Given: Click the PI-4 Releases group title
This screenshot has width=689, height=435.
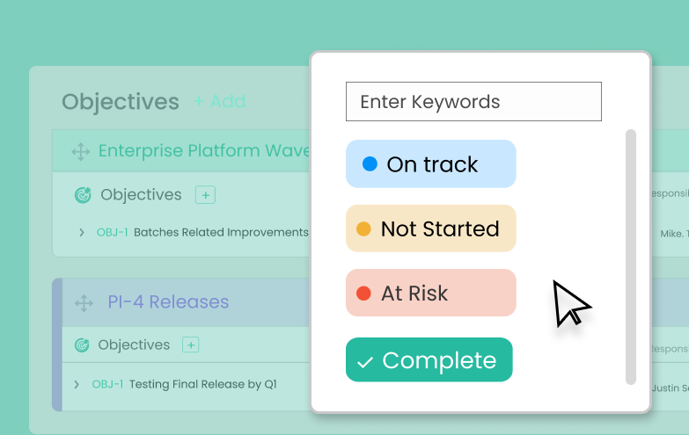Looking at the screenshot, I should pos(168,302).
